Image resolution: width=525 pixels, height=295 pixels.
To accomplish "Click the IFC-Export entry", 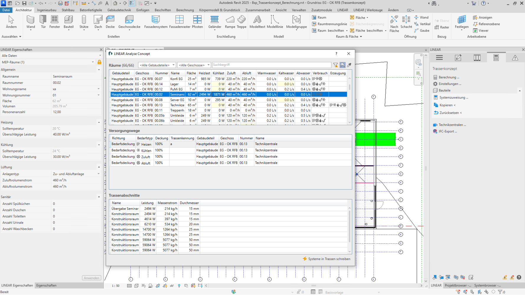I will coord(448,131).
